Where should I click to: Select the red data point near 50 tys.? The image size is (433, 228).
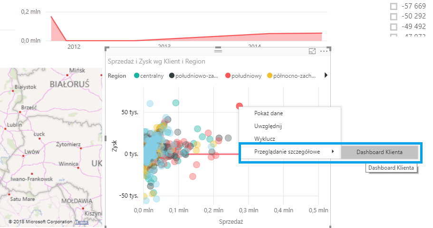tap(240, 107)
